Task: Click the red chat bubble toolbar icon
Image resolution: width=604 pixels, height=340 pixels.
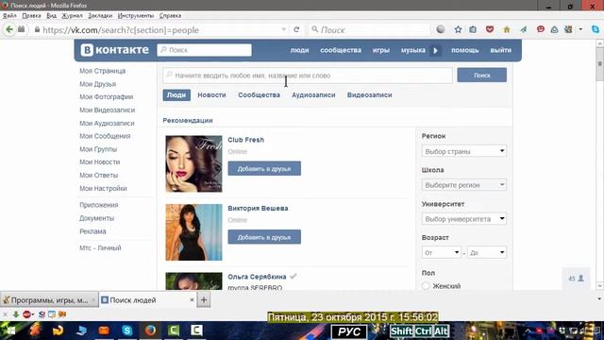Action: click(541, 29)
